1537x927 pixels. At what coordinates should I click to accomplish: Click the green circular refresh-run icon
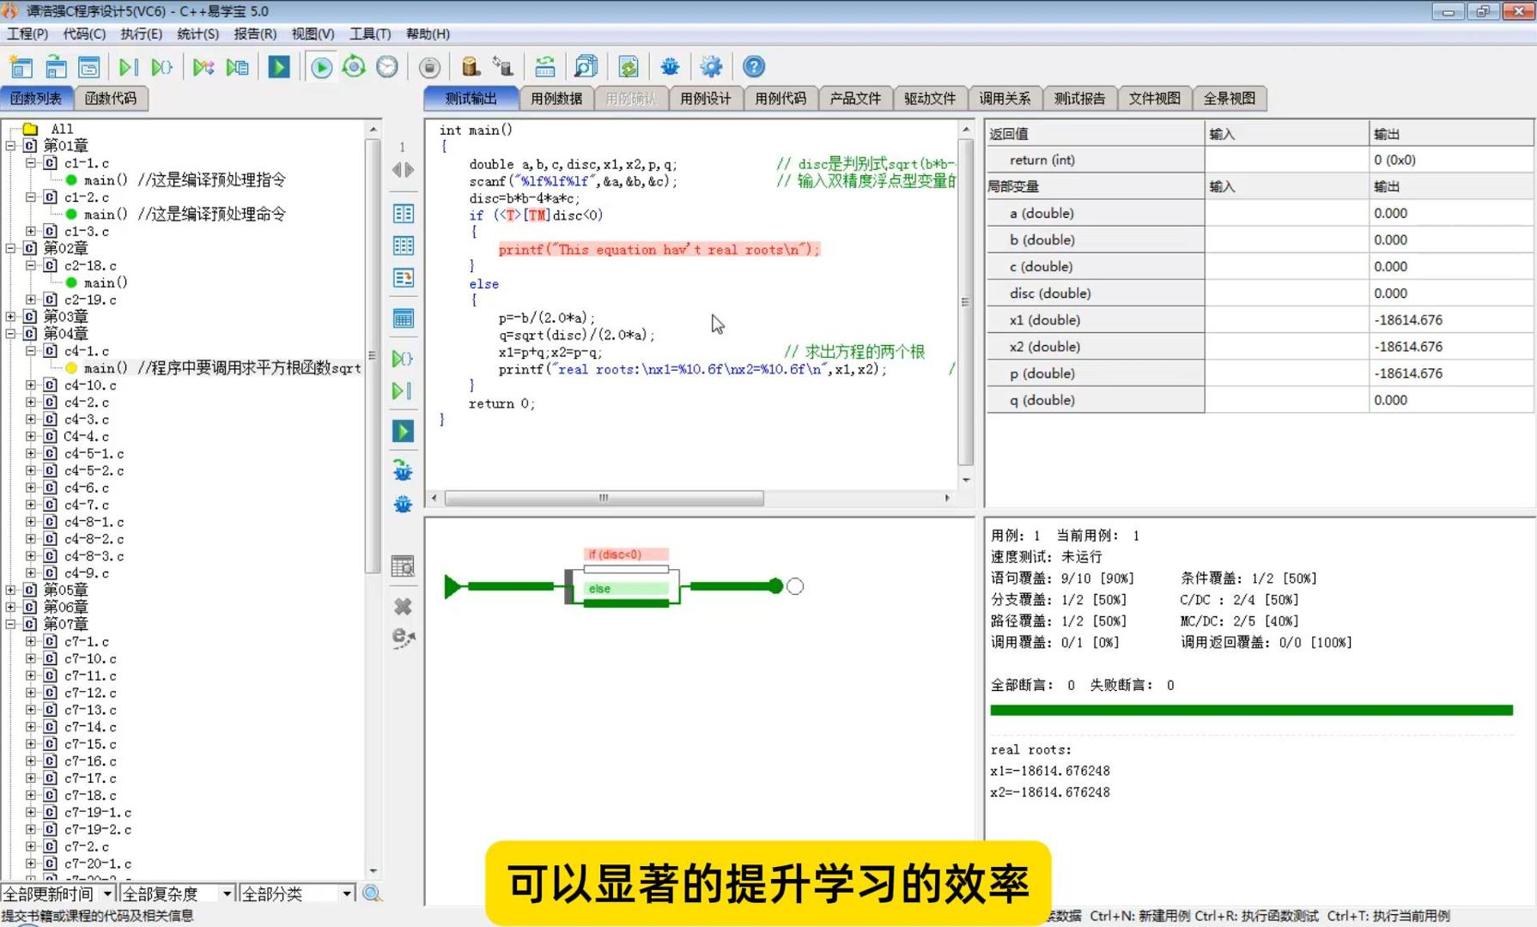coord(354,66)
